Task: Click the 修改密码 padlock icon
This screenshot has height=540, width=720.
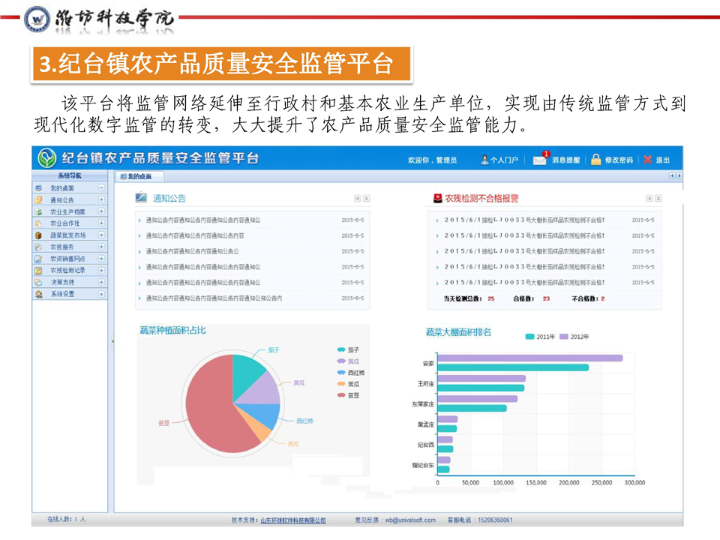Action: (595, 160)
